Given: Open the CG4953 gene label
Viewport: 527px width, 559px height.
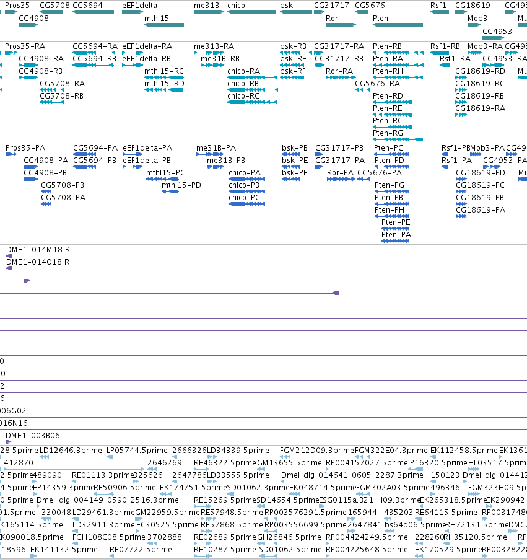Looking at the screenshot, I should pos(497,32).
